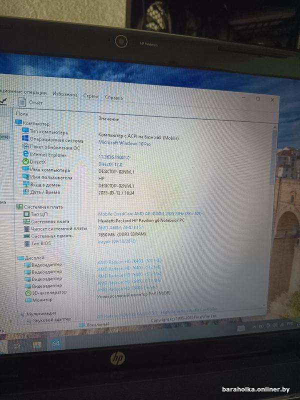Click the Мультимедиа section speaker icon
This screenshot has height=400, width=300.
(x=22, y=314)
